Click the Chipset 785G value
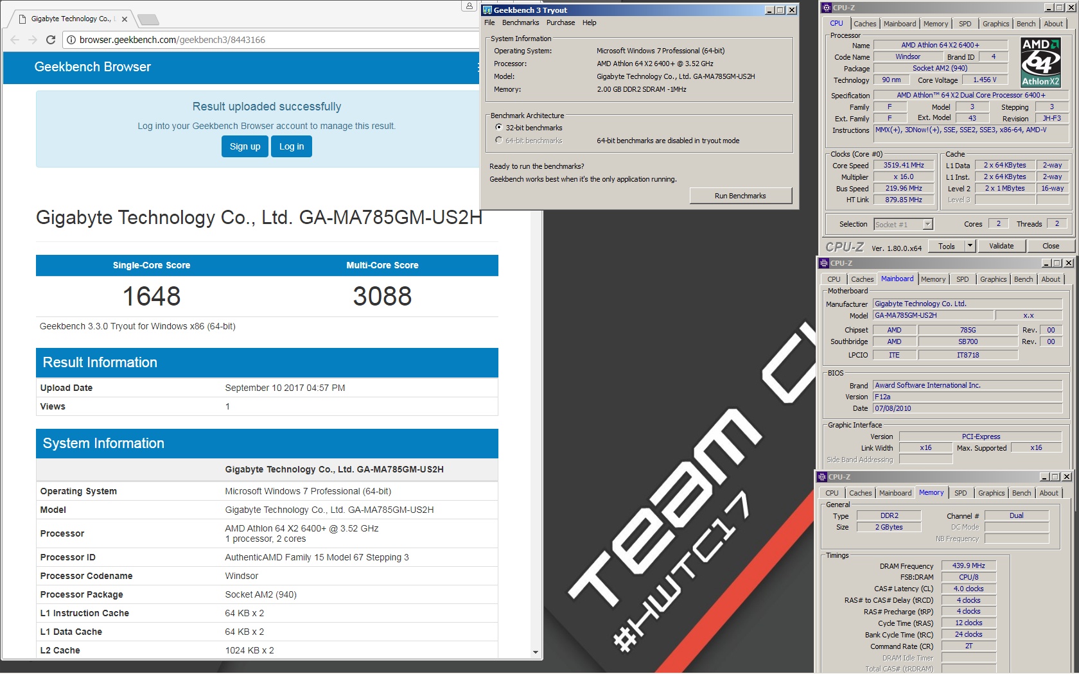 pyautogui.click(x=968, y=330)
